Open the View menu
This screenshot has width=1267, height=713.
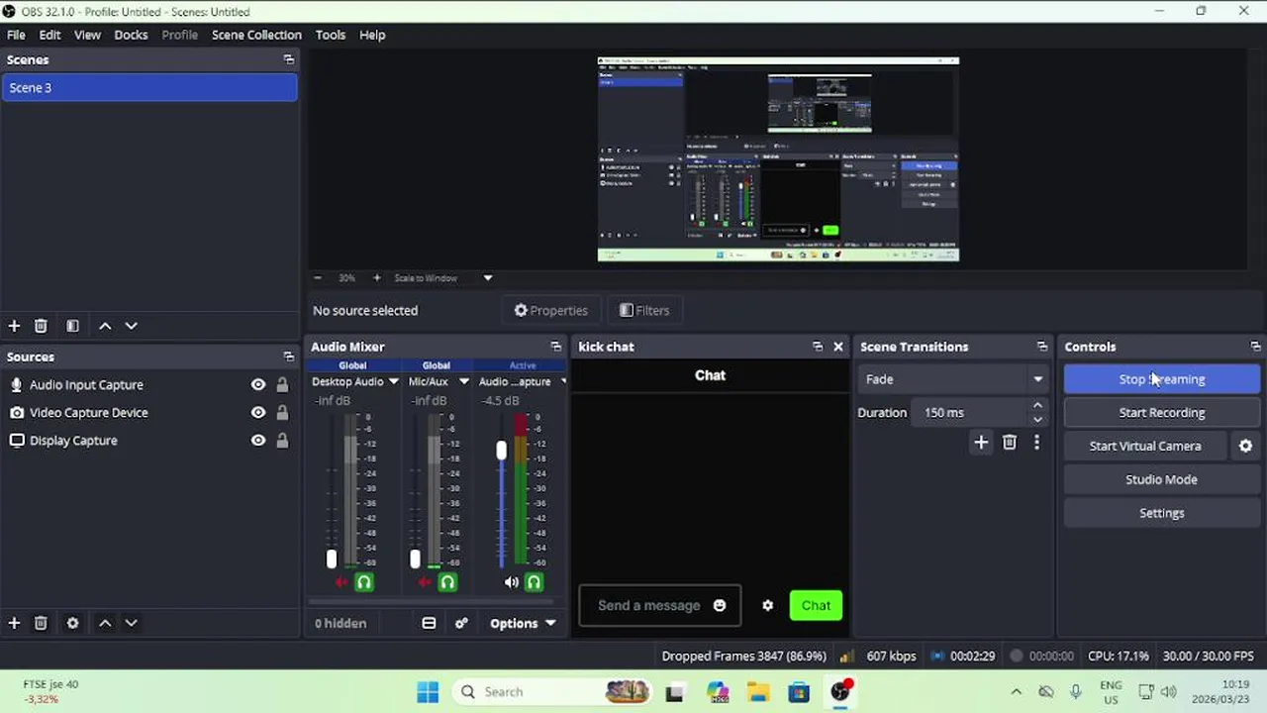pyautogui.click(x=87, y=35)
